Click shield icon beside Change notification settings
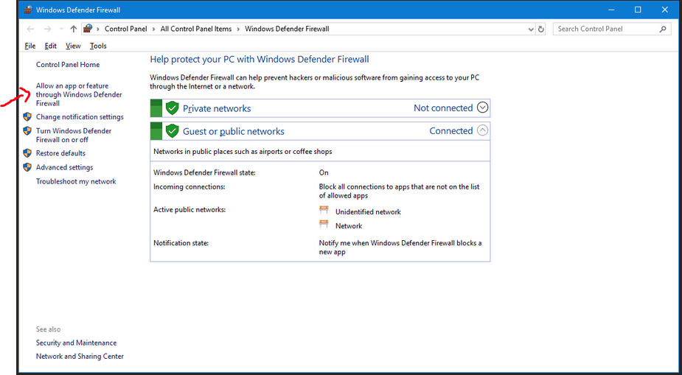 (x=27, y=116)
